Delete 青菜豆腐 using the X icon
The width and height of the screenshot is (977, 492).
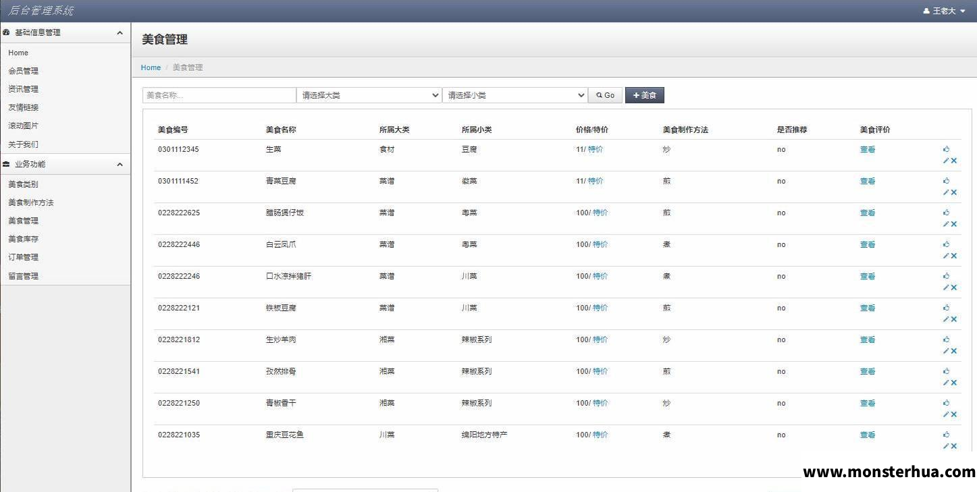point(954,192)
